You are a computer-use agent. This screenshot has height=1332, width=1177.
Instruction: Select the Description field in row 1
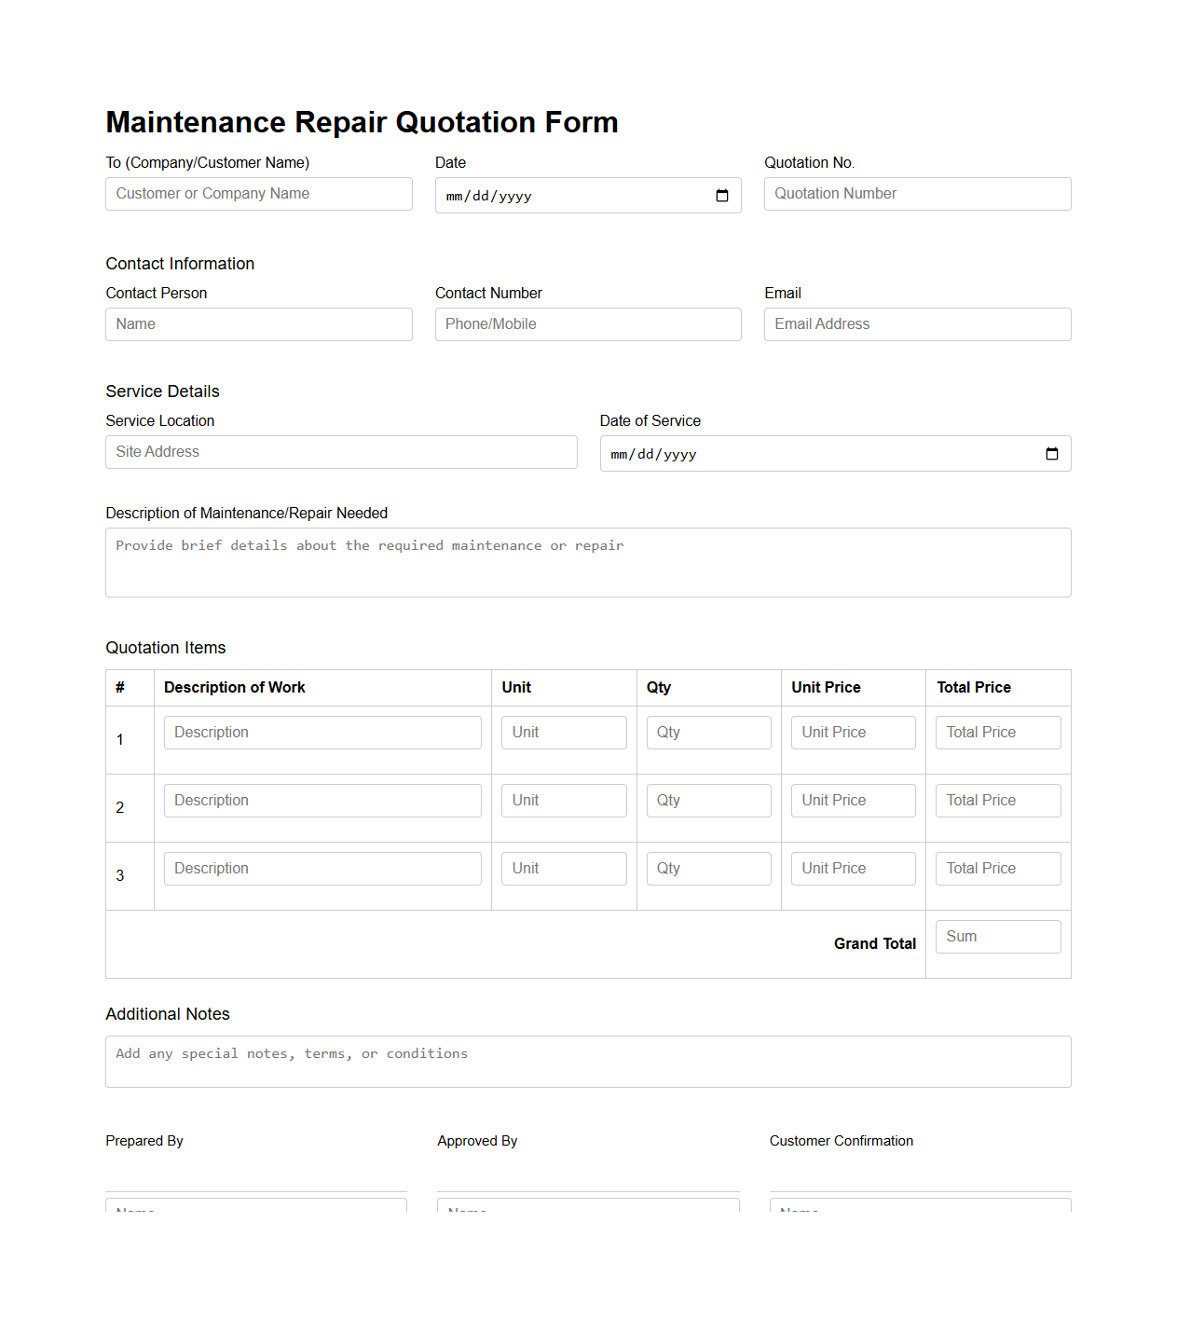pyautogui.click(x=322, y=732)
